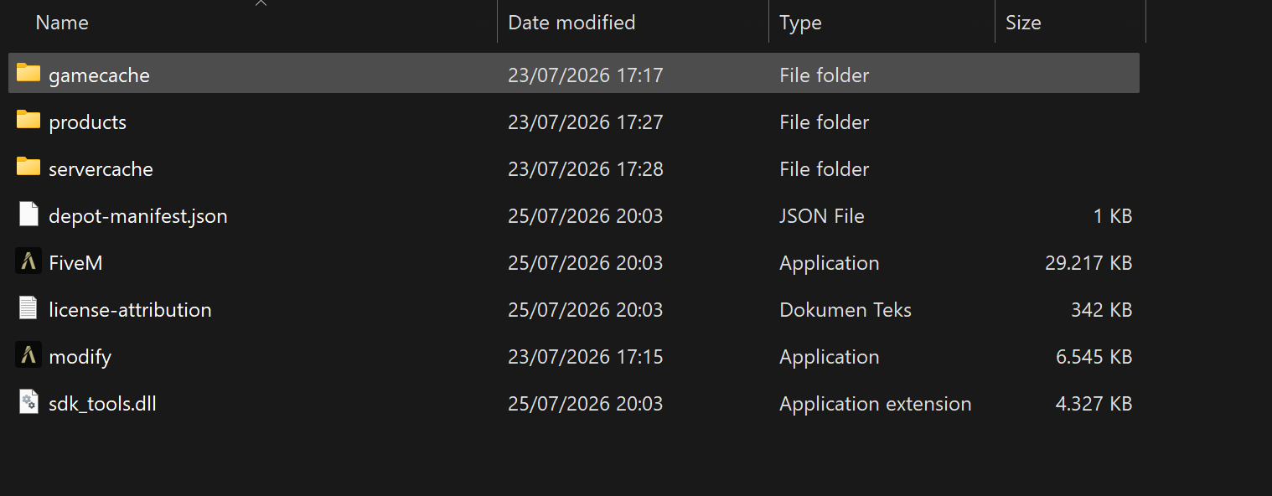Click the 29.217 KB size of FiveM
Screen dimensions: 1272x496
click(x=1088, y=263)
